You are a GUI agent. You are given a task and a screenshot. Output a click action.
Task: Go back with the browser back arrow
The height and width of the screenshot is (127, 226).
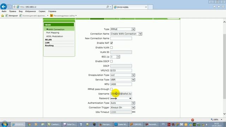pos(4,7)
